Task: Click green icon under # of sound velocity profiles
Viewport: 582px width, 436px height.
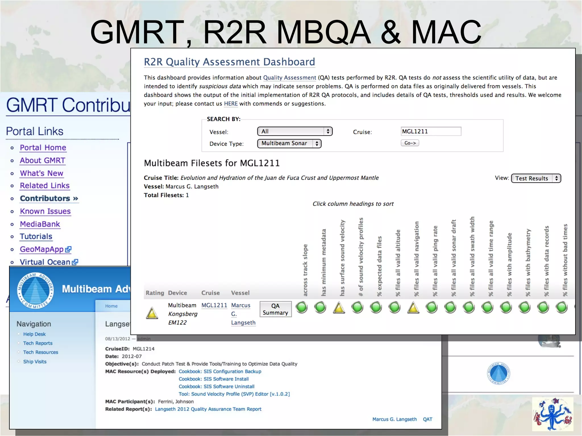Action: tap(357, 307)
